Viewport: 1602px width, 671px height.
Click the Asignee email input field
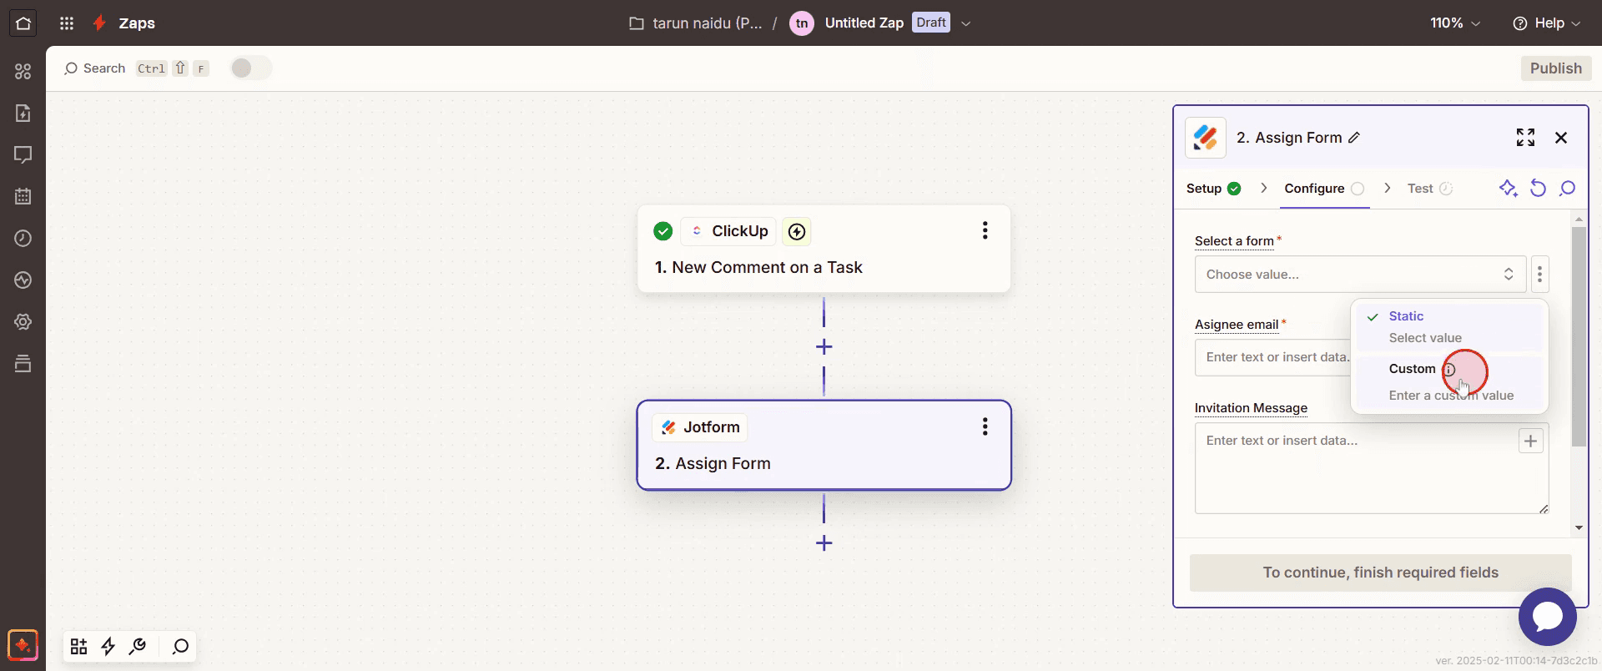point(1273,357)
